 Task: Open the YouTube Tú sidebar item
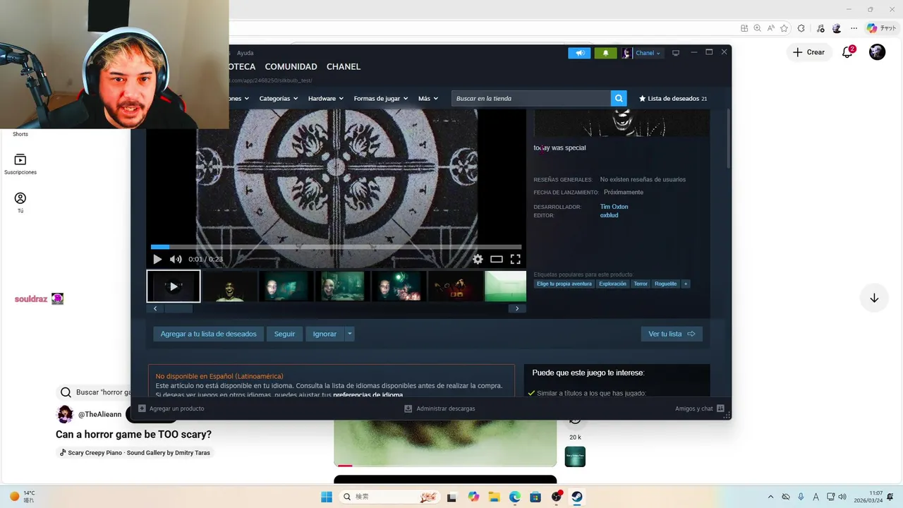pos(20,202)
